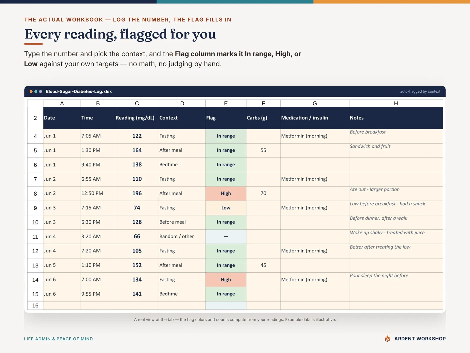The image size is (470, 353).
Task: Click the note Before breakfast
Action: click(367, 132)
